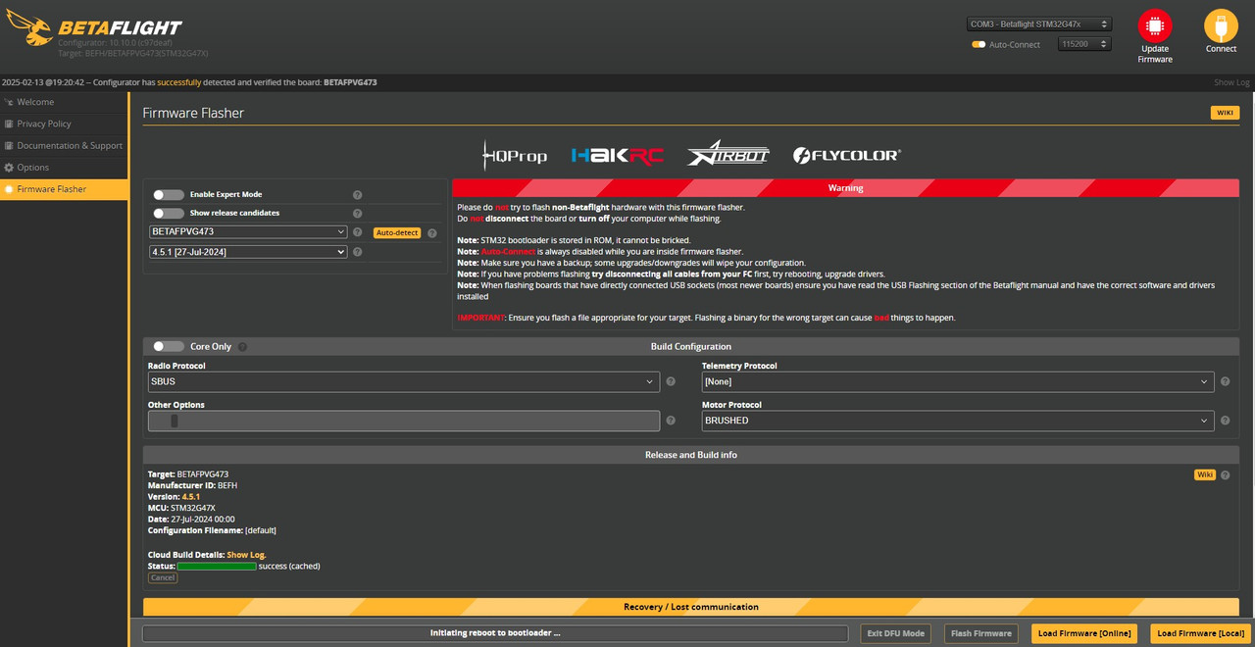The image size is (1255, 647).
Task: Click the Date: 27-Jul-2024 00:00 line
Action: 191,520
